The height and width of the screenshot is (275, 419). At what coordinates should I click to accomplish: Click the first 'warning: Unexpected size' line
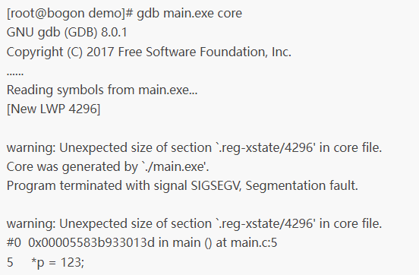[x=194, y=147]
